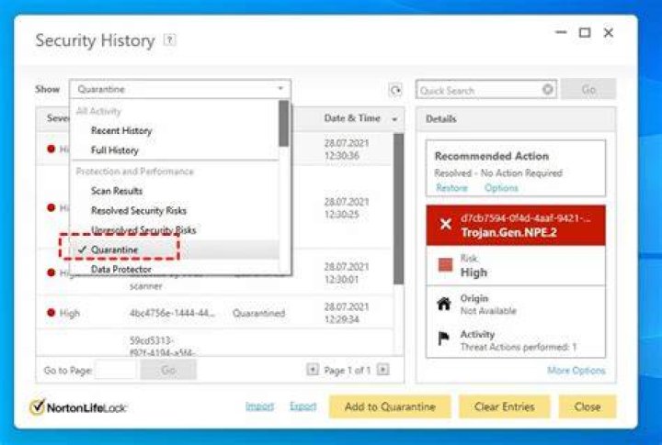The image size is (662, 445).
Task: Click the red severity dot of the 12:30:36 entry
Action: 51,149
